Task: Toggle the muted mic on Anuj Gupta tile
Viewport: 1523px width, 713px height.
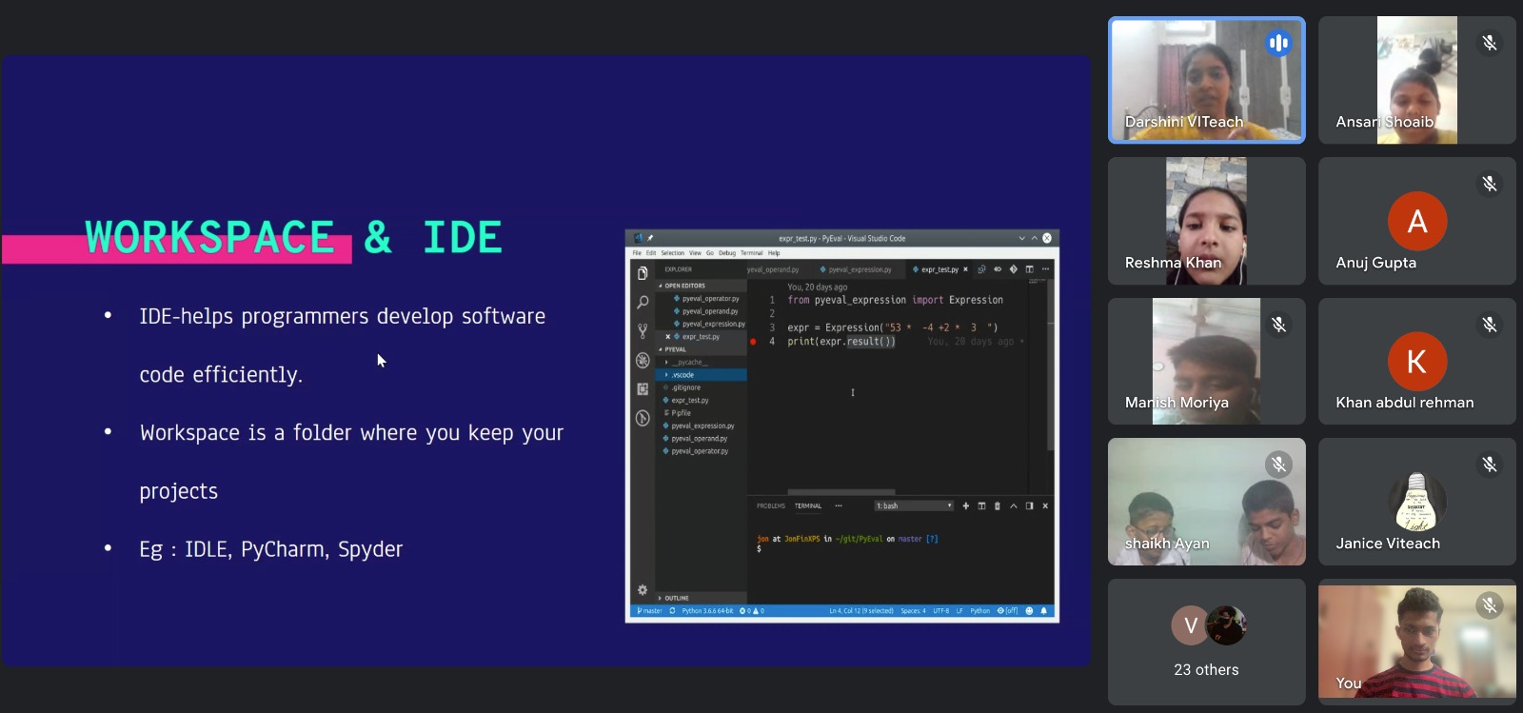Action: [1489, 184]
